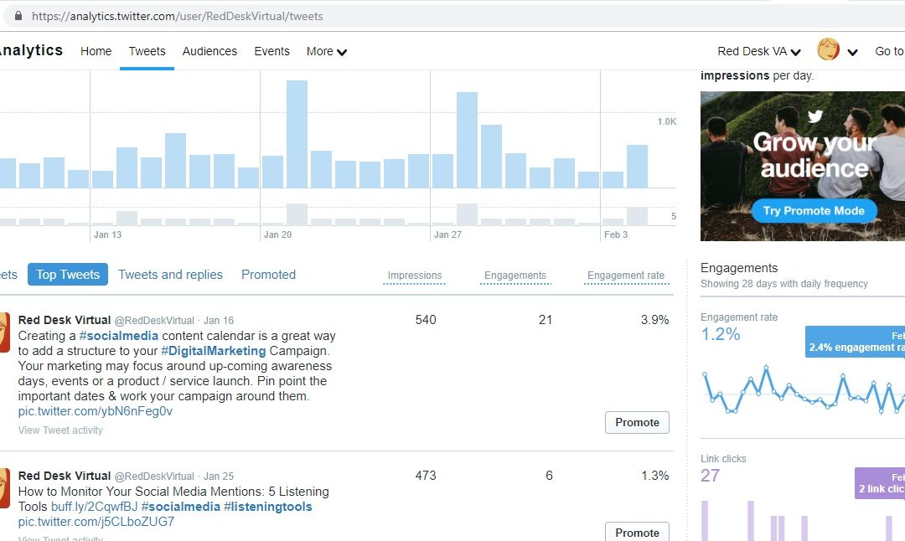Open the Home tab
Image resolution: width=905 pixels, height=541 pixels.
pyautogui.click(x=96, y=51)
